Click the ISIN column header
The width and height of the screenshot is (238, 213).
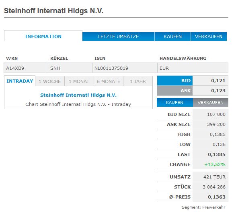coord(100,58)
